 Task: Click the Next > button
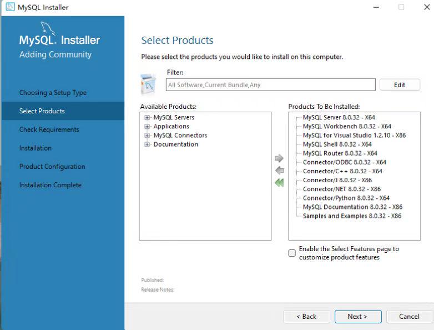[358, 317]
